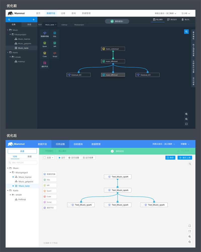Viewport: 201px width, 252px height.
Task: Click round search icon on light canvas
Action: (190, 164)
